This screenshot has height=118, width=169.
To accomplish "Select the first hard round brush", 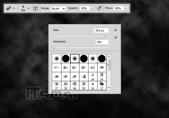I will (66, 58).
